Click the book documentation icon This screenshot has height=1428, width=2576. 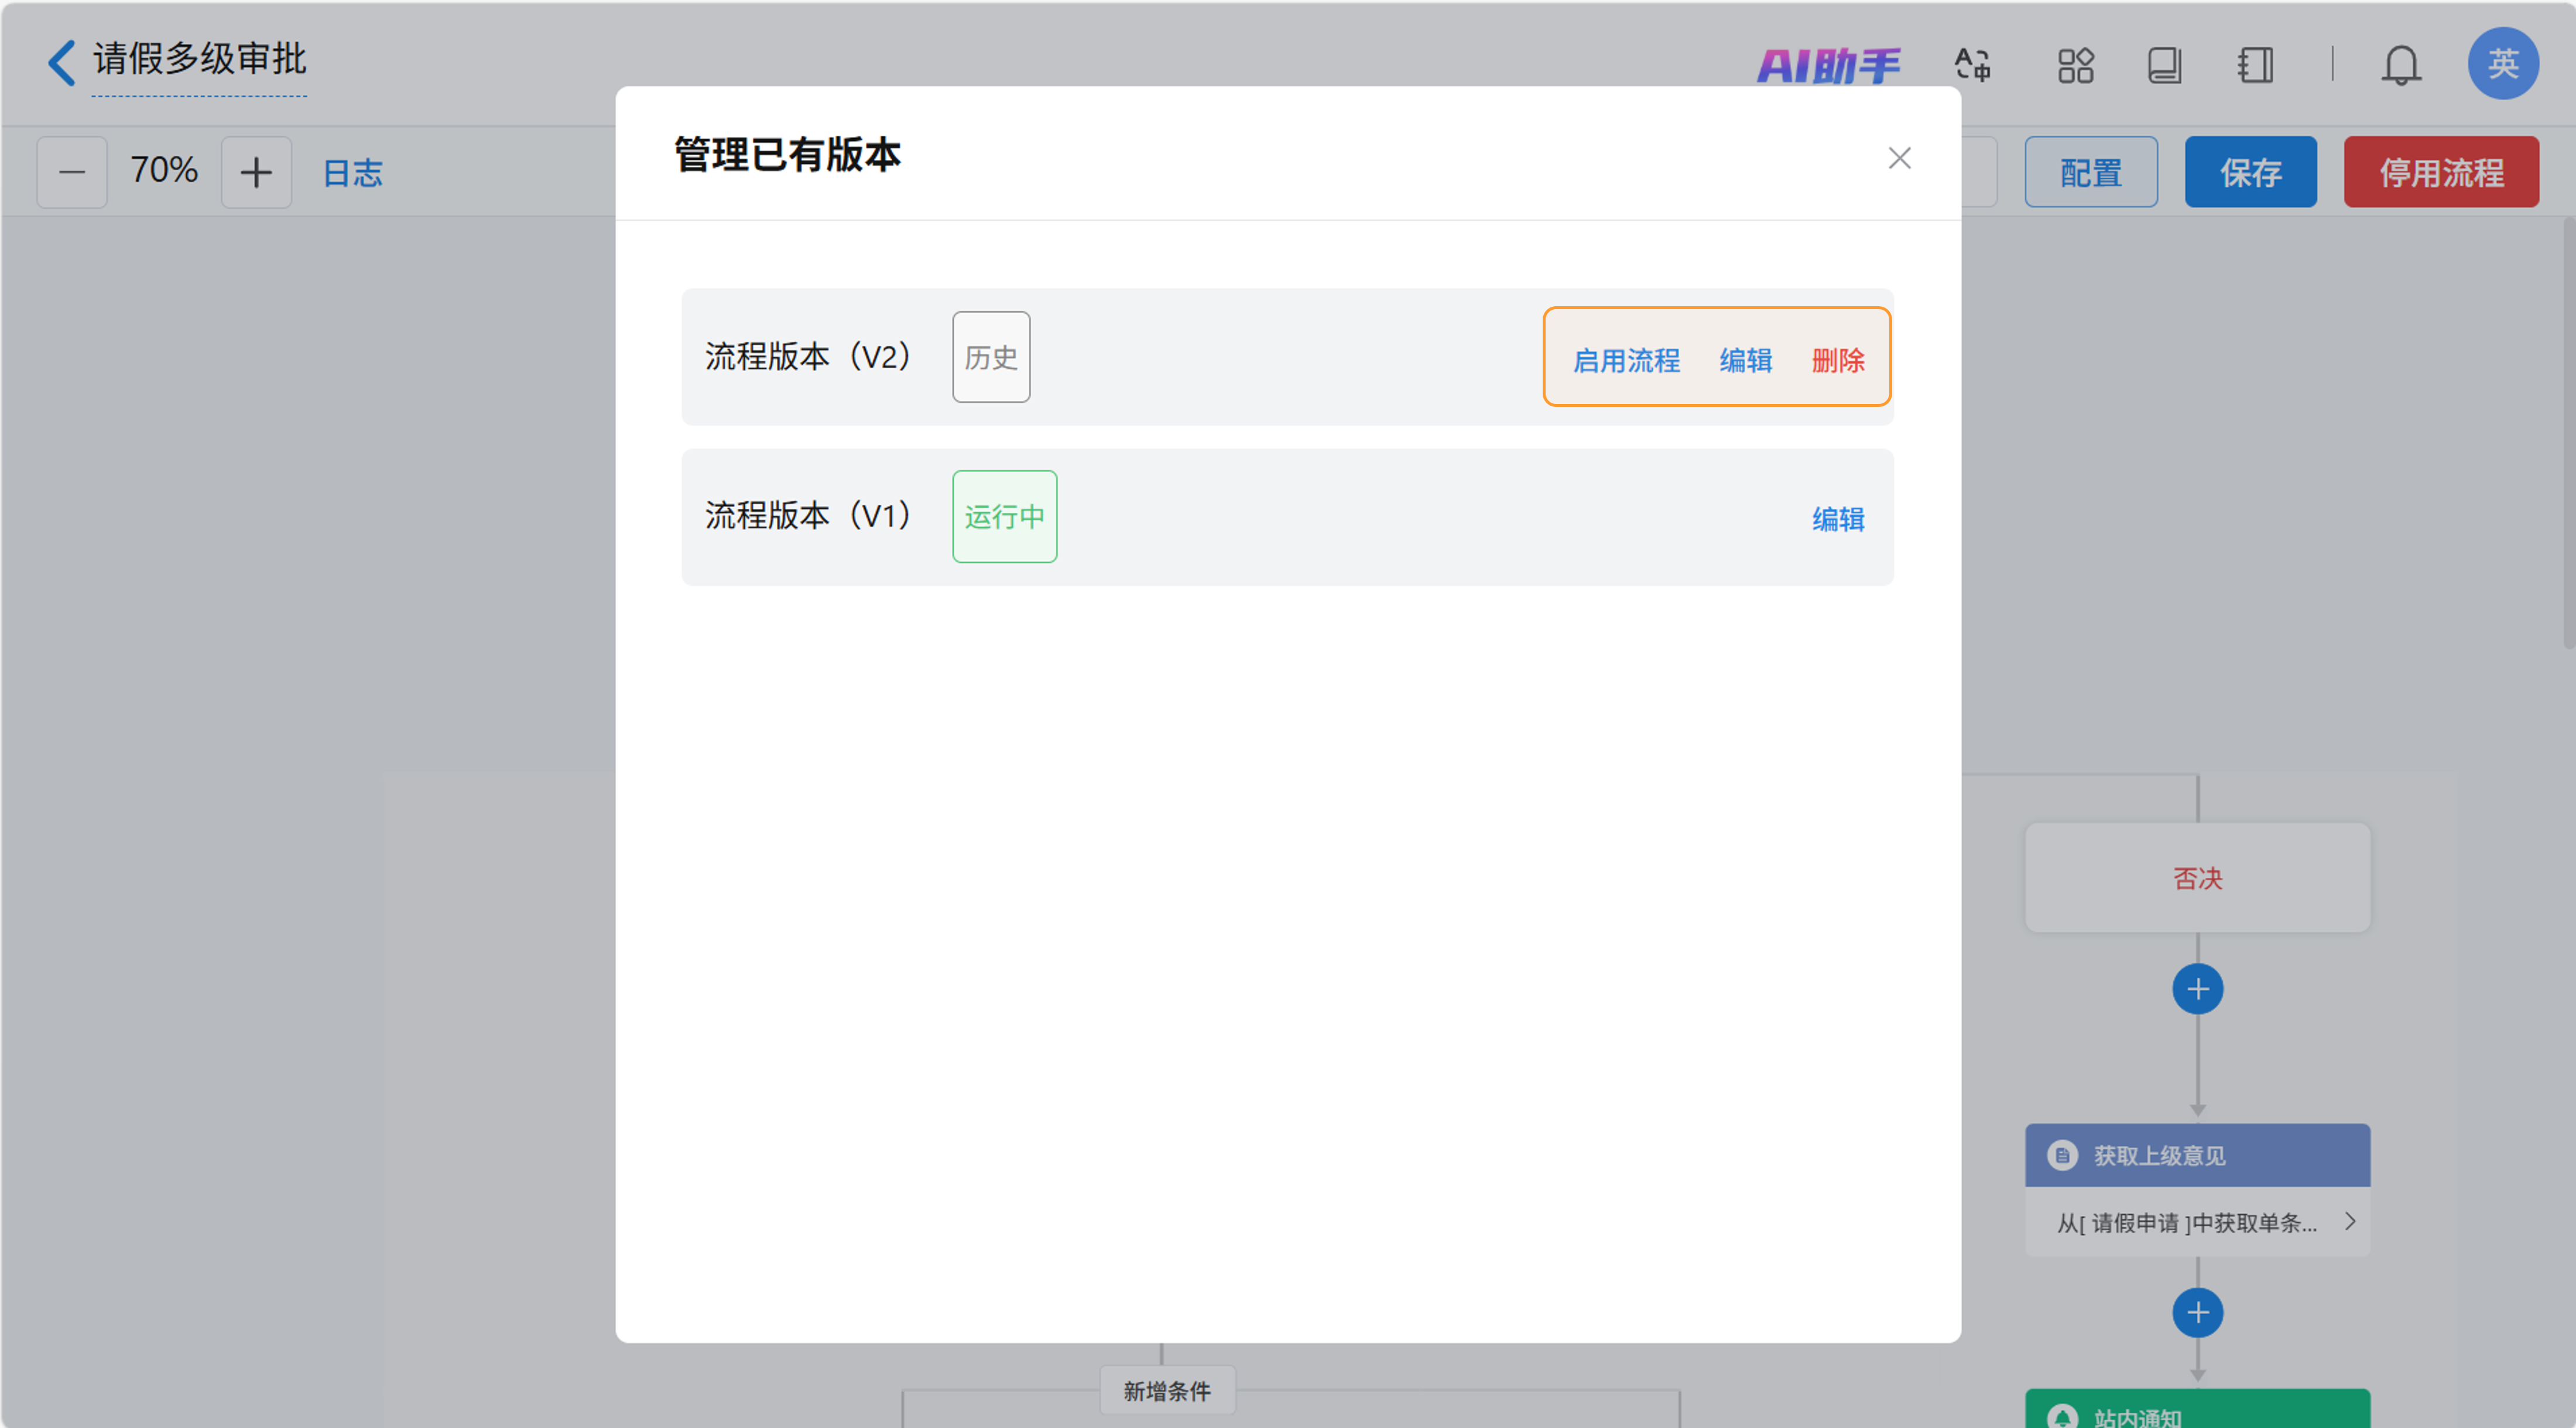(x=2164, y=65)
